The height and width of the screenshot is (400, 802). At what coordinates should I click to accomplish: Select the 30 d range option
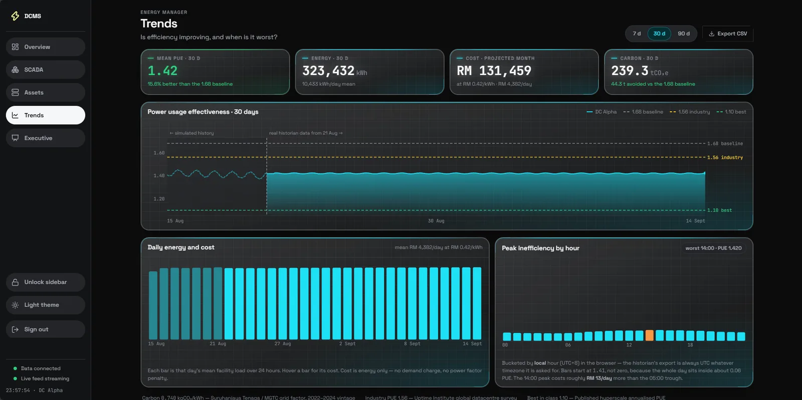659,34
